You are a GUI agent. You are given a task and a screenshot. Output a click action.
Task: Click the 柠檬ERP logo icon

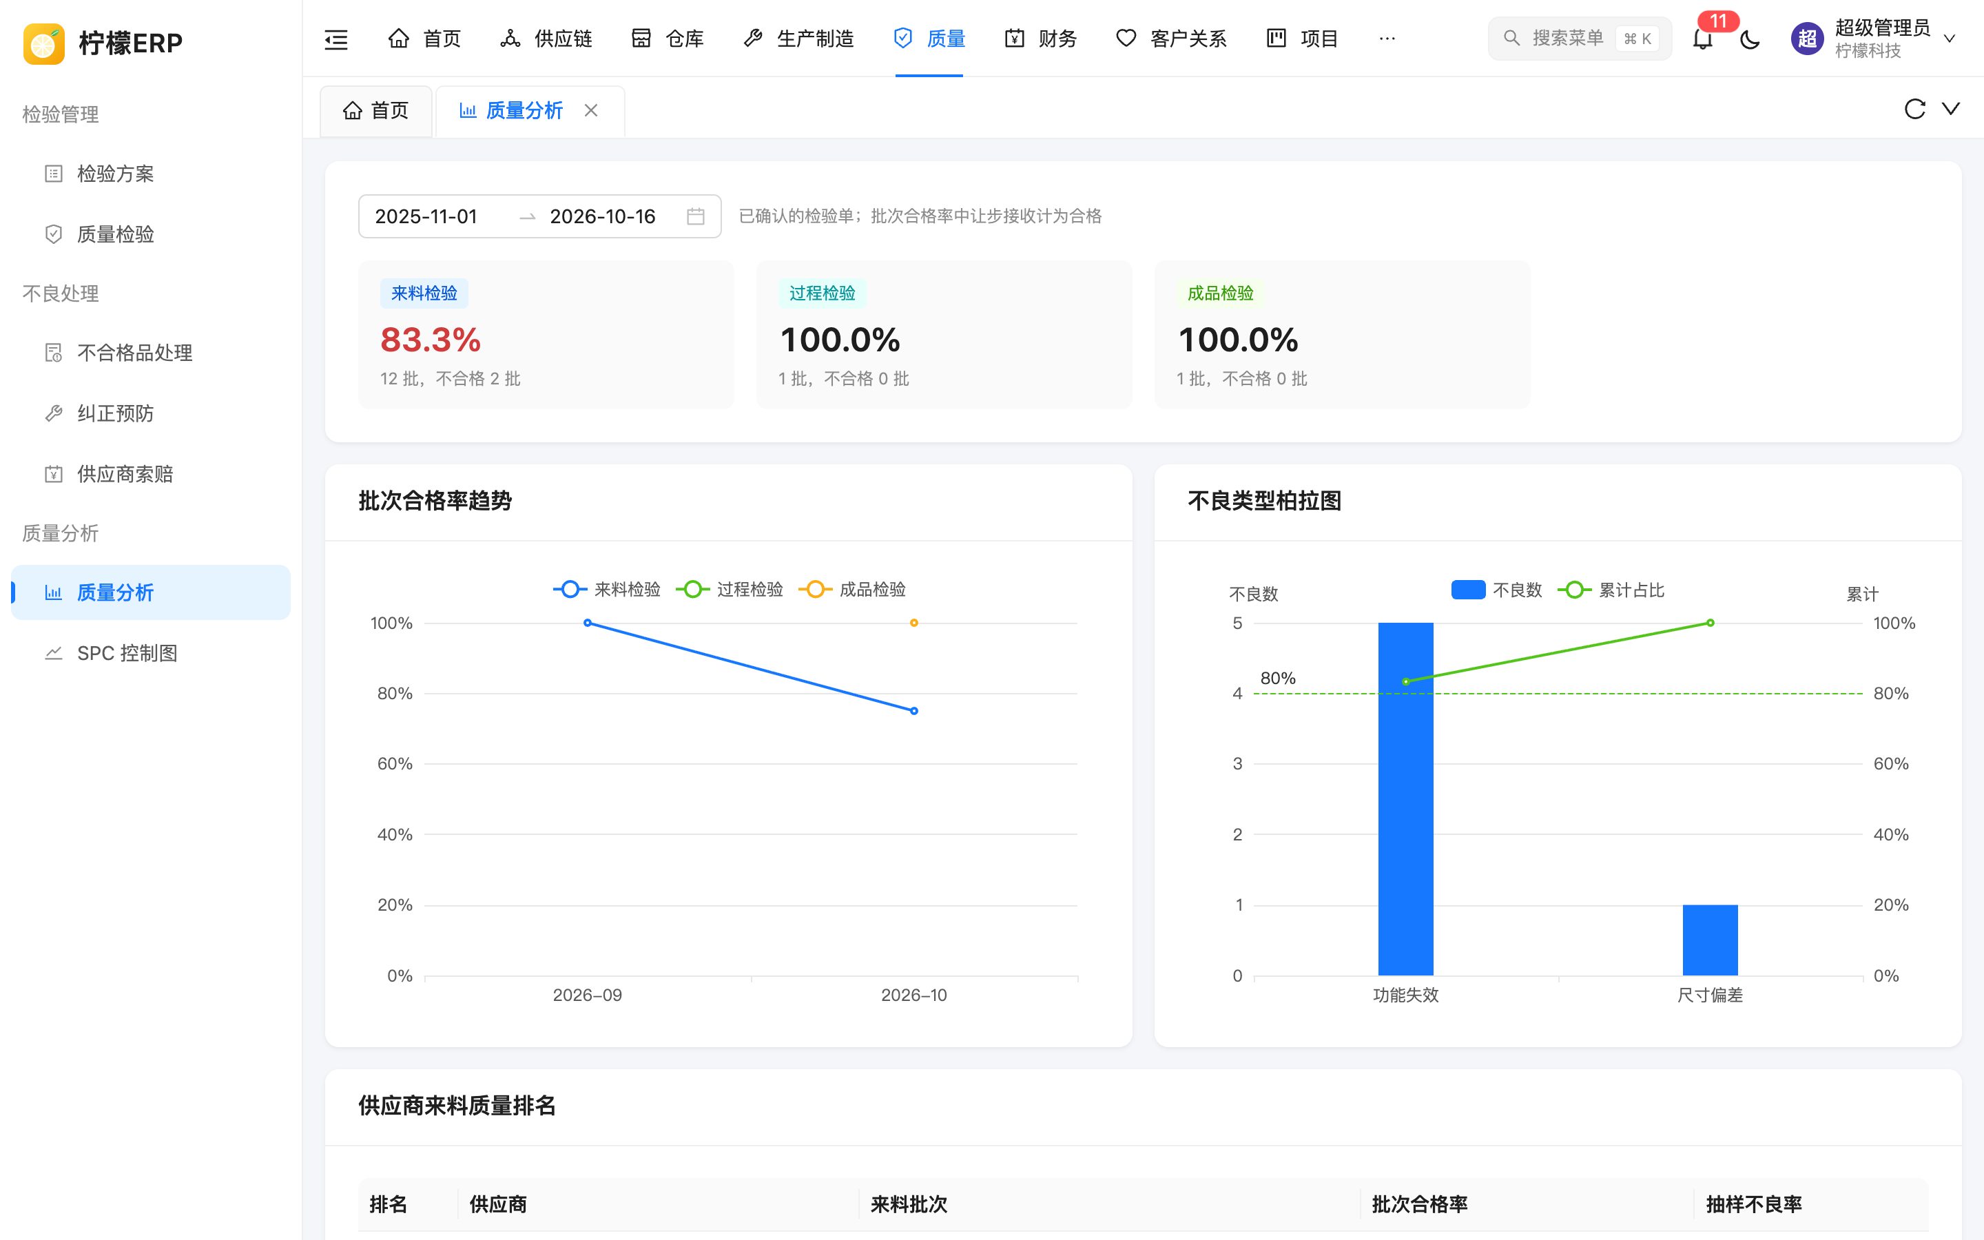(x=43, y=43)
